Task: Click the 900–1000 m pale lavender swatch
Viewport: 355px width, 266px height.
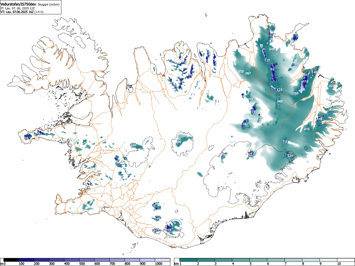Action: (147, 260)
